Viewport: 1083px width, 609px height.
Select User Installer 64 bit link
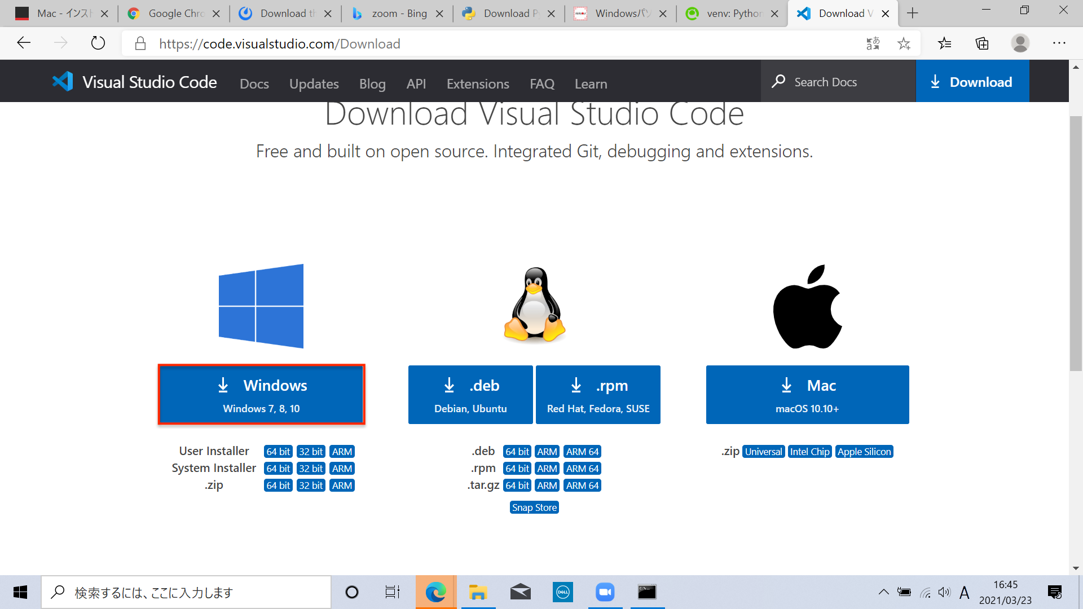coord(278,452)
